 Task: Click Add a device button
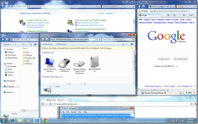click(48, 44)
